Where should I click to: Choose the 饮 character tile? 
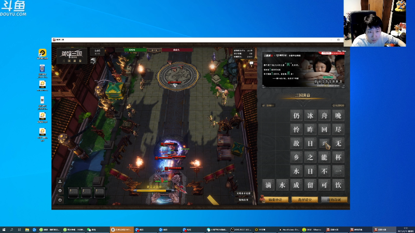(x=338, y=185)
